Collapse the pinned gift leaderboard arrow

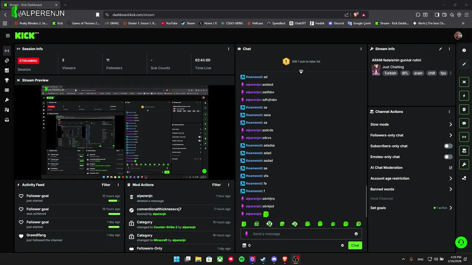click(301, 71)
